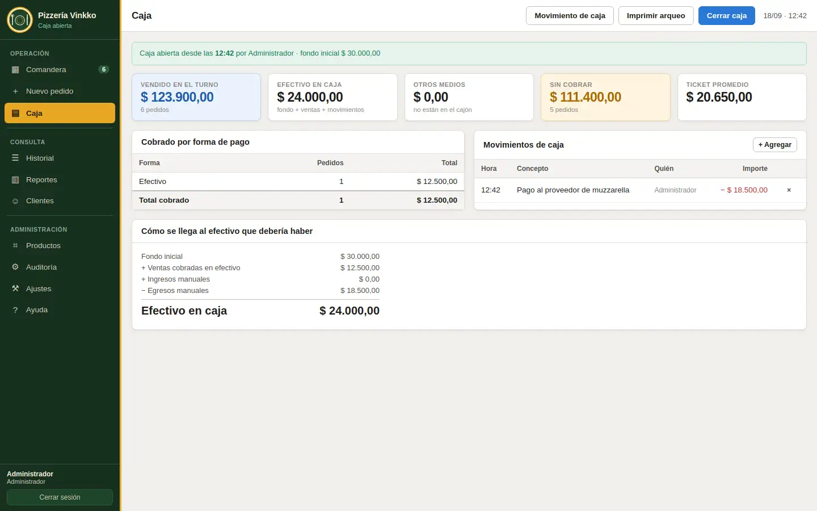The width and height of the screenshot is (817, 511).
Task: Click the Auditoría gear icon
Action: [x=15, y=267]
